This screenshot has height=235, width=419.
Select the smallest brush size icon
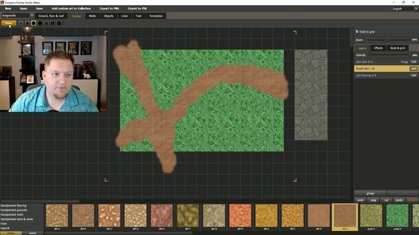click(21, 23)
